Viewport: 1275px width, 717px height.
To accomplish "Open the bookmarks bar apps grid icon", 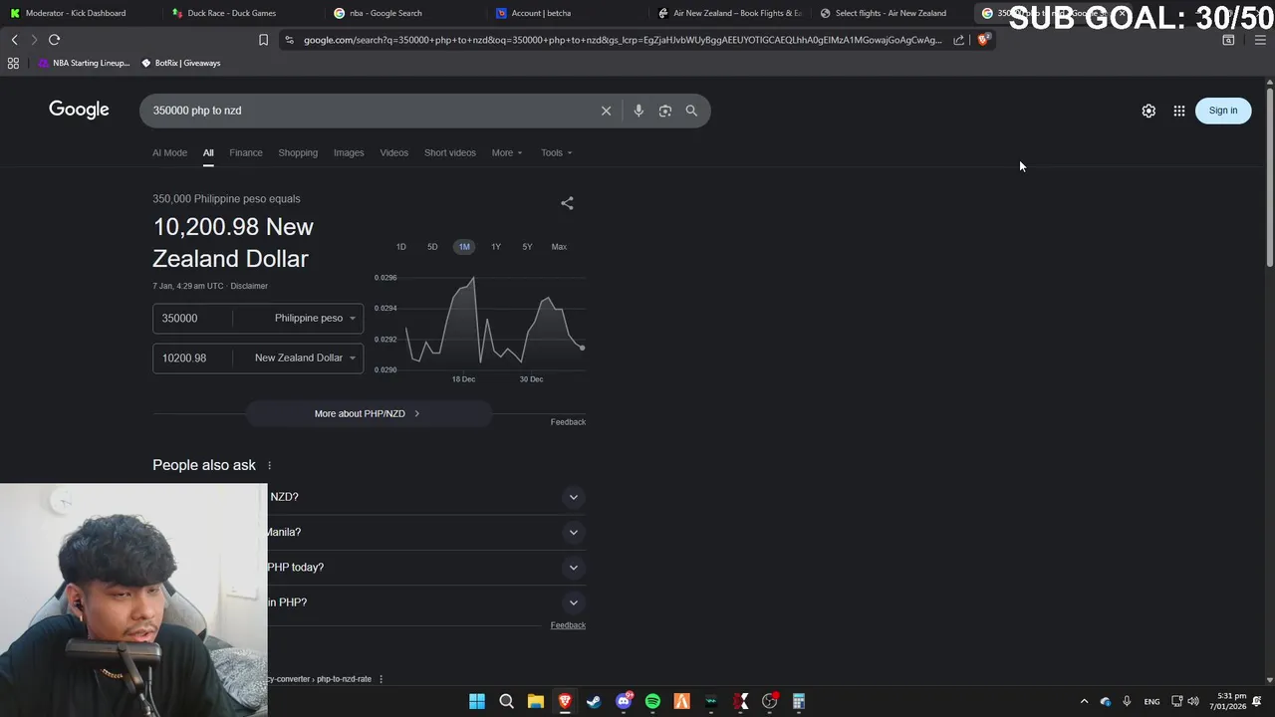I will [x=13, y=63].
